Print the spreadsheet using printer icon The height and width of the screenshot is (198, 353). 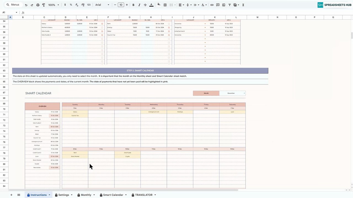pos(38,5)
